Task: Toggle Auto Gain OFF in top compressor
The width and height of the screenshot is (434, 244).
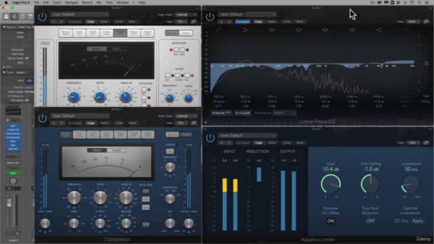Action: click(x=144, y=90)
